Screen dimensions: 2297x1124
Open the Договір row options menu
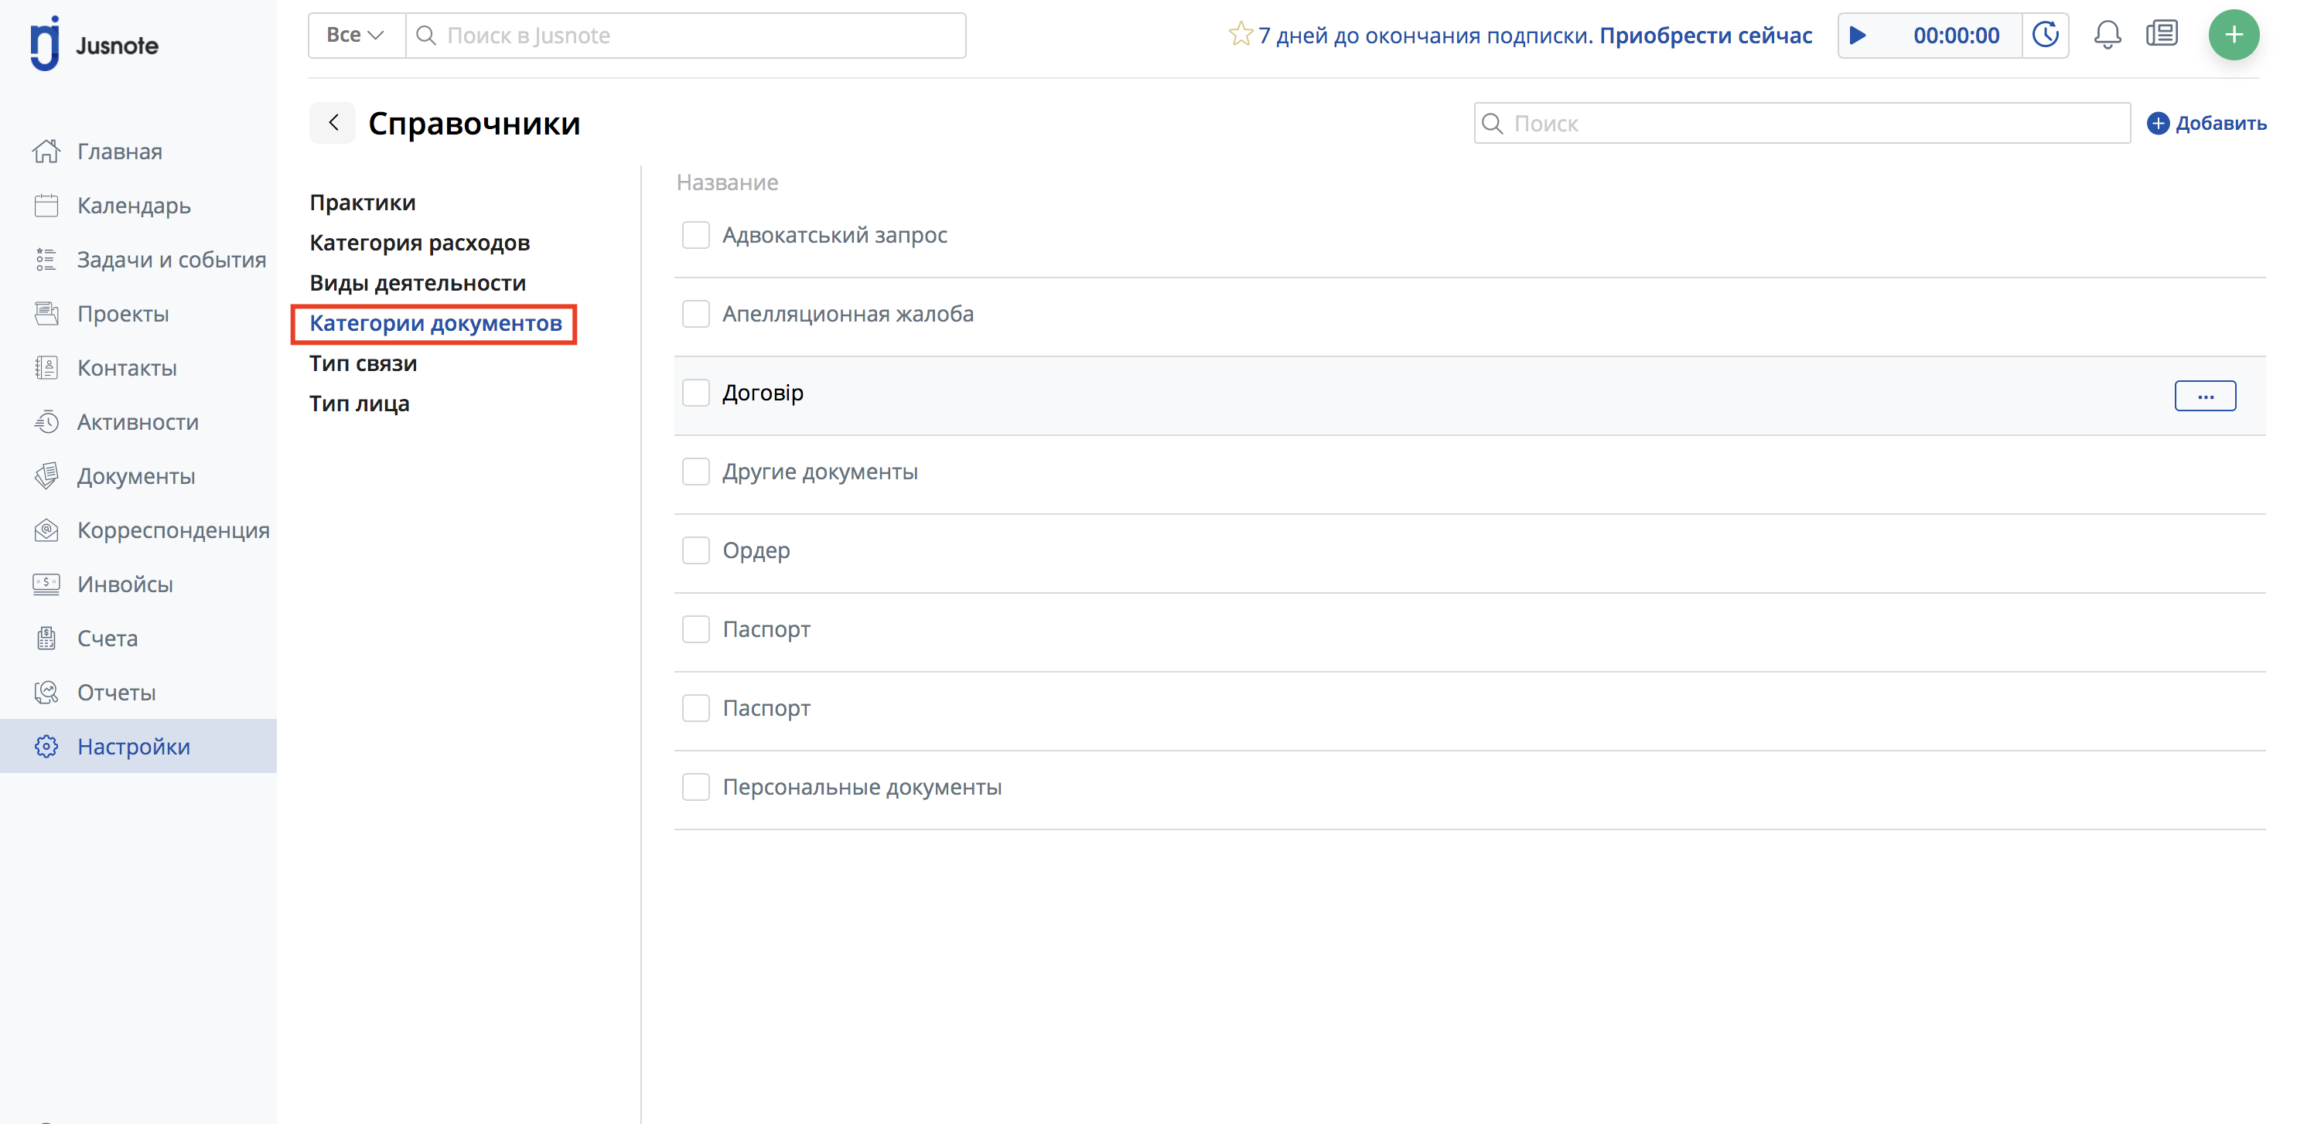(2205, 396)
